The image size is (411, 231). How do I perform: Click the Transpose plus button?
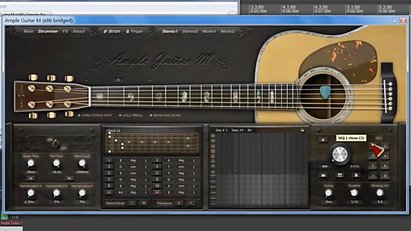179,203
